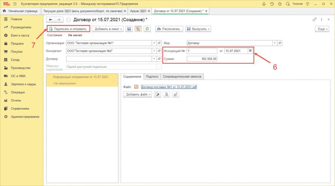This screenshot has width=335, height=186.
Task: Open notifications bell in the title bar
Action: (x=264, y=4)
